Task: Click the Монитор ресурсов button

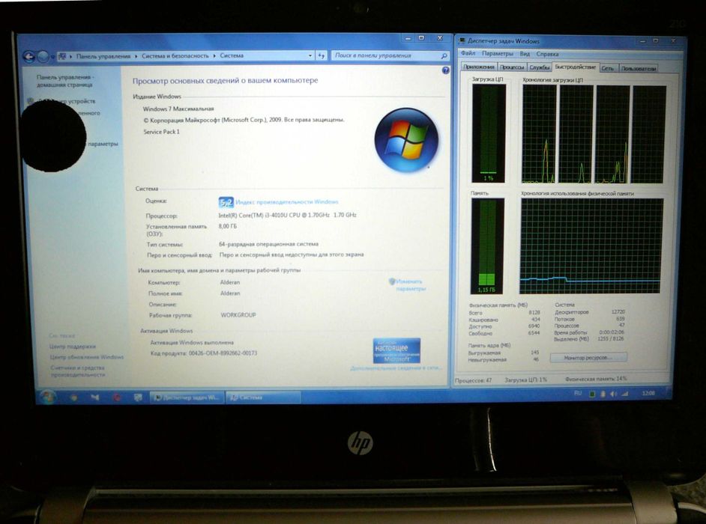Action: (588, 358)
